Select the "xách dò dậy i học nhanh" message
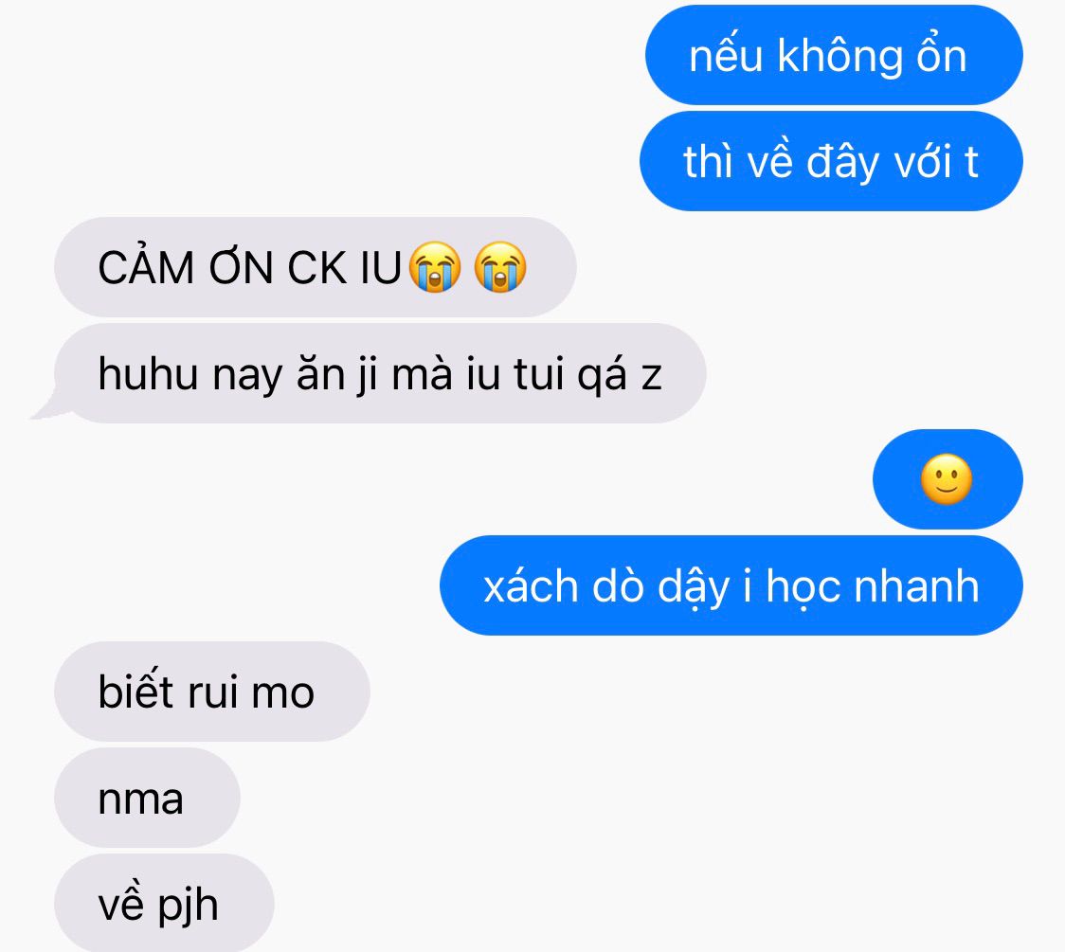 pos(731,585)
